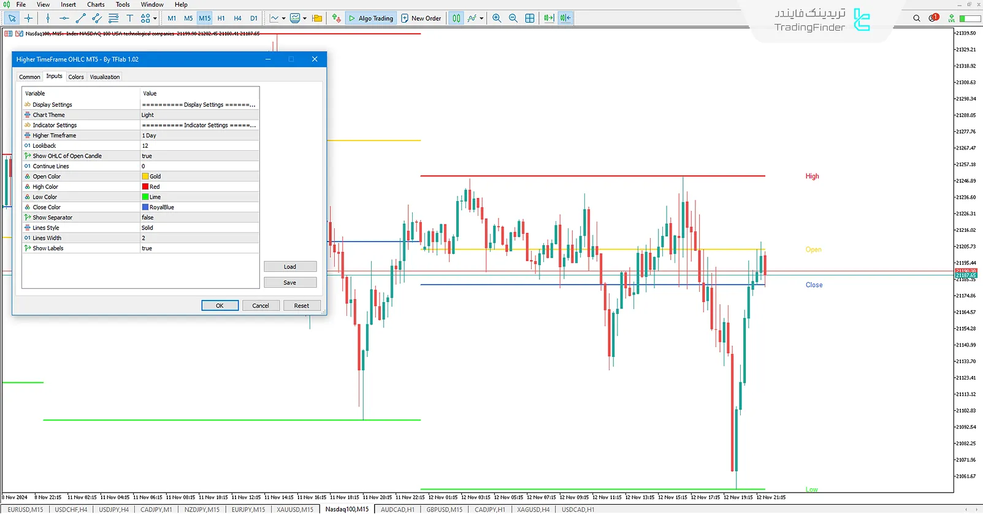983x514 pixels.
Task: Click the zoom out magnifier icon
Action: click(x=513, y=18)
